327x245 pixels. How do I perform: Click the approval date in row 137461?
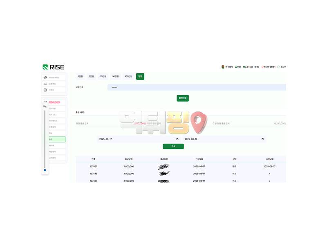pyautogui.click(x=269, y=167)
